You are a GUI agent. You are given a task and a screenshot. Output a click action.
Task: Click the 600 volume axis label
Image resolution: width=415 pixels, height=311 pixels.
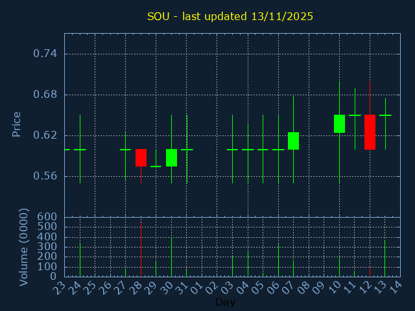coord(47,217)
